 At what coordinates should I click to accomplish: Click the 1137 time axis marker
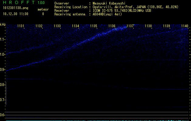(x=130, y=26)
